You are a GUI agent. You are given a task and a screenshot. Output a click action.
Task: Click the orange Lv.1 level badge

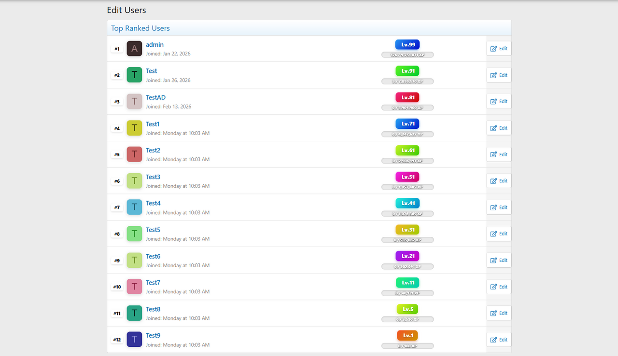[x=407, y=335]
